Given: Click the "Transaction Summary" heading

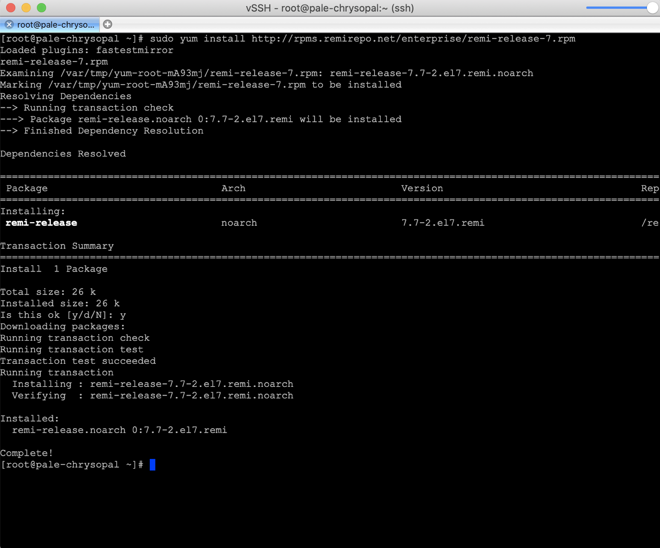Looking at the screenshot, I should (57, 246).
